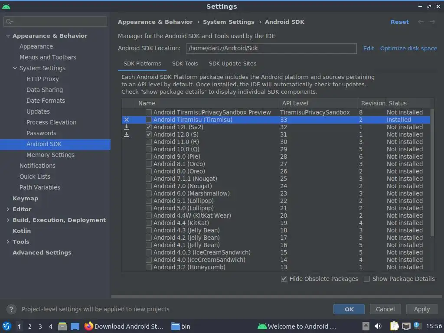Toggle the Android Tiramisu (Tiramisu) checkbox
Screen dimensions: 444x333
(149, 120)
